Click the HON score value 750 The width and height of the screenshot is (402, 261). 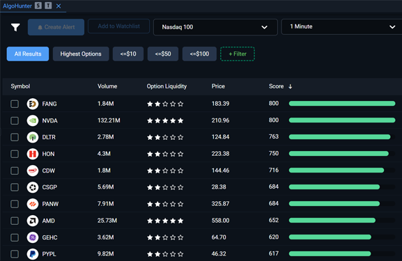tap(274, 153)
